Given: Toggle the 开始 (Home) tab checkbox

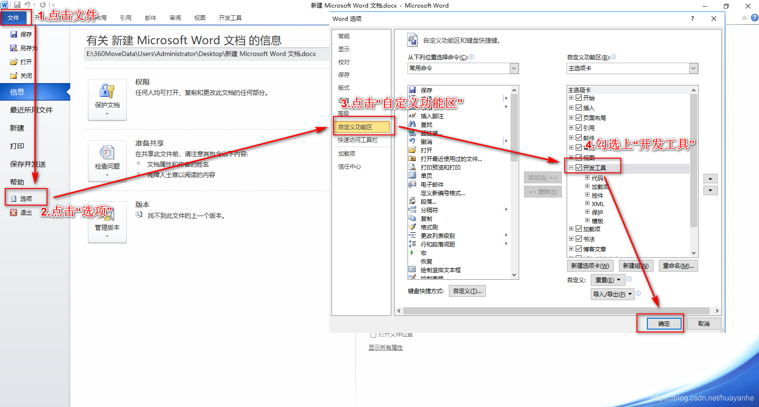Looking at the screenshot, I should [x=579, y=97].
